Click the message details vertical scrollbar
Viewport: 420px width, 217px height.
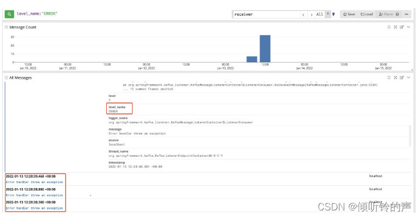point(410,136)
